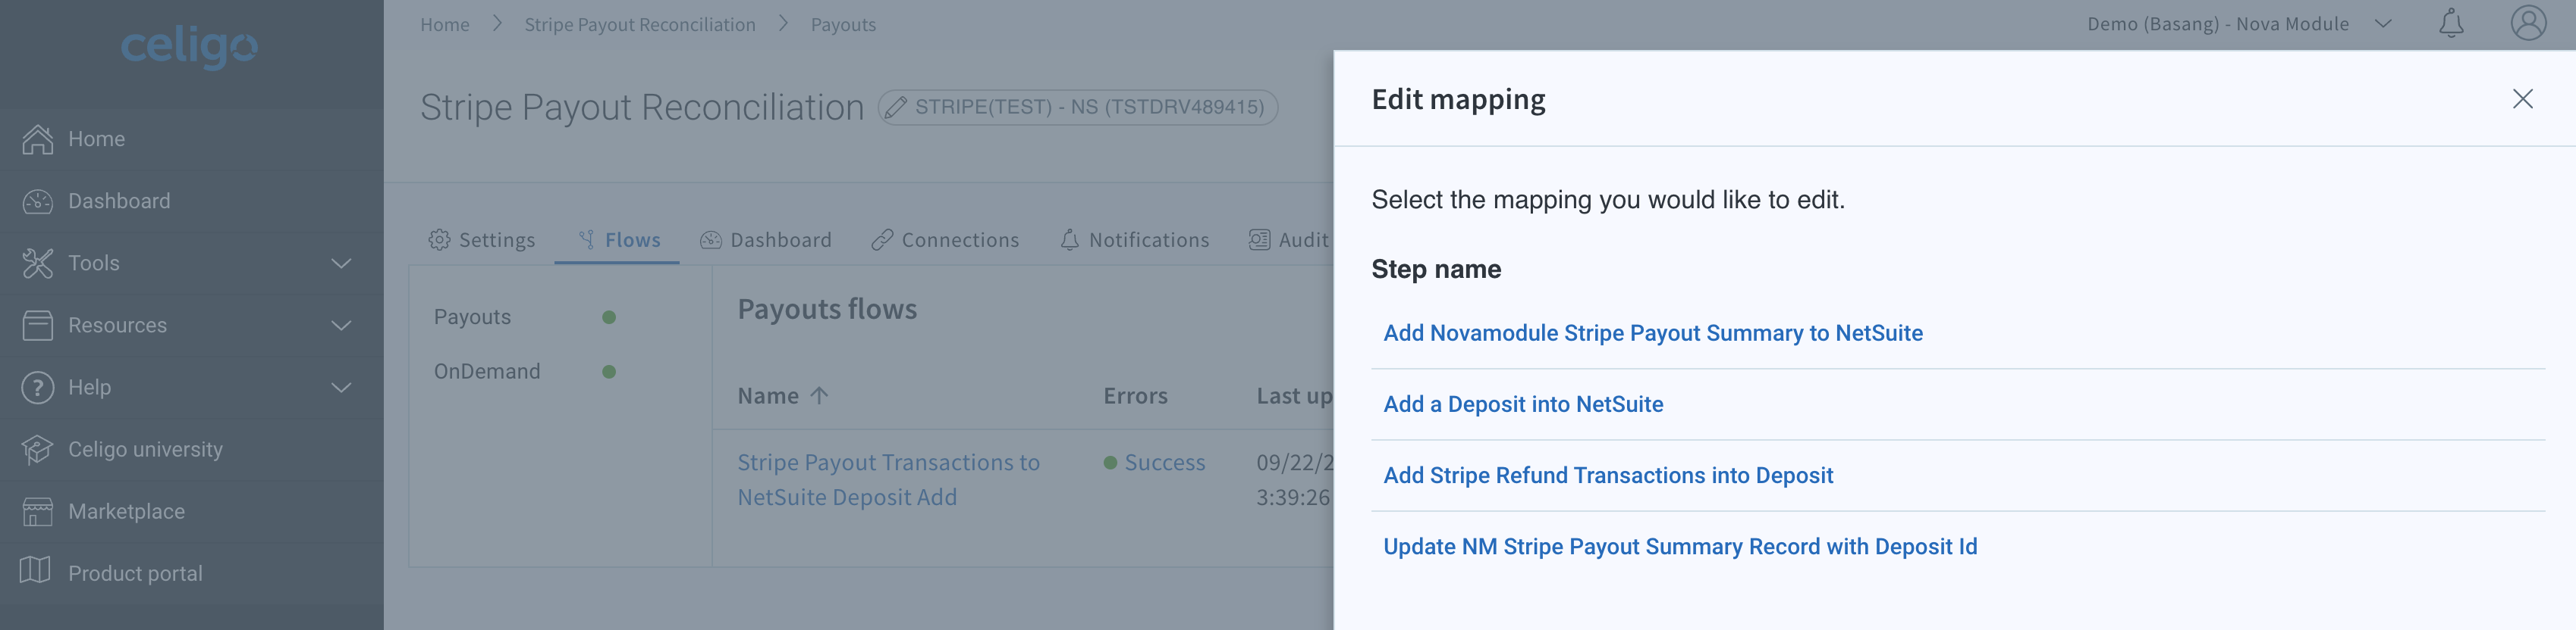Viewport: 2576px width, 630px height.
Task: Select the Payouts flow group
Action: pos(472,317)
